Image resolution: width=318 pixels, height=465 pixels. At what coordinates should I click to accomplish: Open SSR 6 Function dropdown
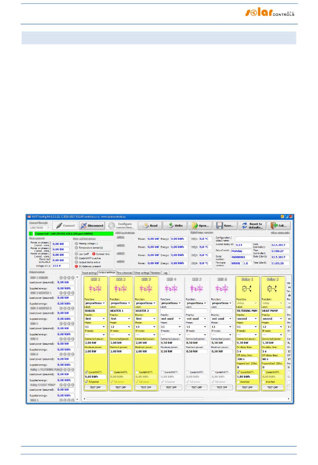click(x=222, y=303)
